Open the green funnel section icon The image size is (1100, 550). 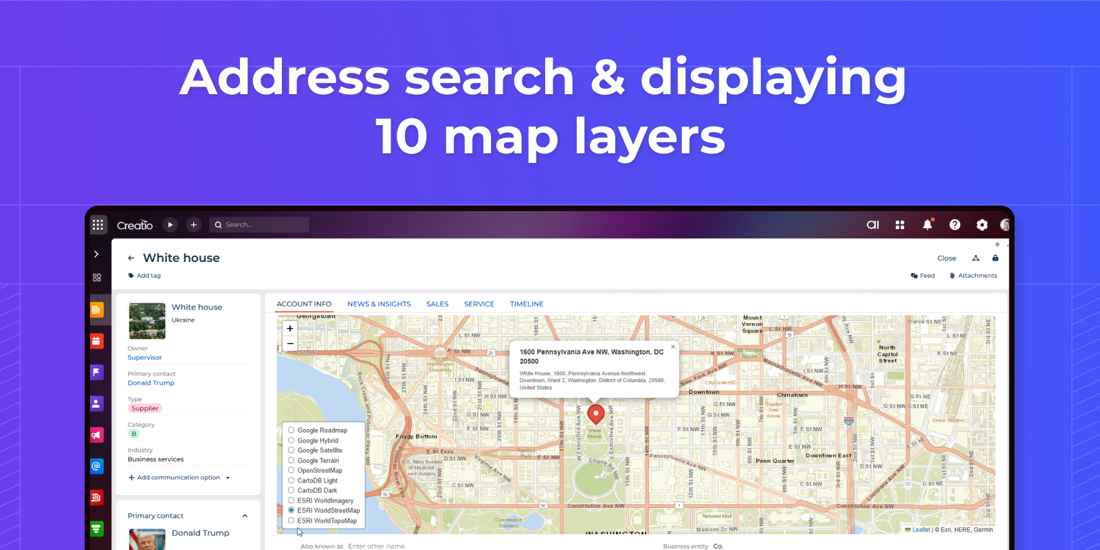96,529
